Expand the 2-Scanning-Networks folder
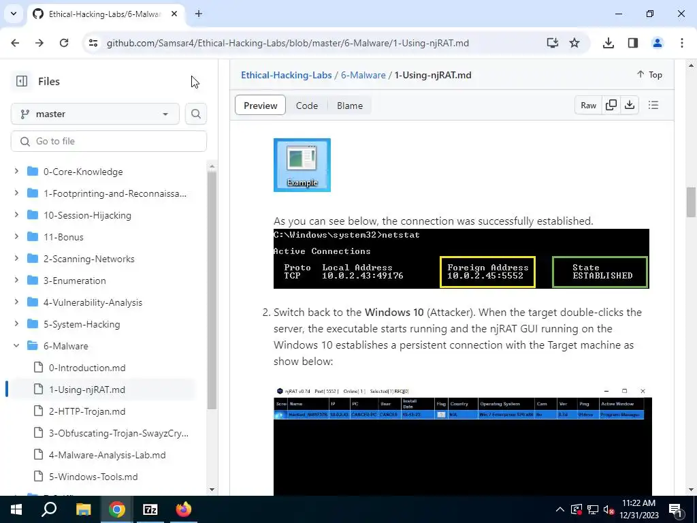This screenshot has height=523, width=697. tap(16, 258)
